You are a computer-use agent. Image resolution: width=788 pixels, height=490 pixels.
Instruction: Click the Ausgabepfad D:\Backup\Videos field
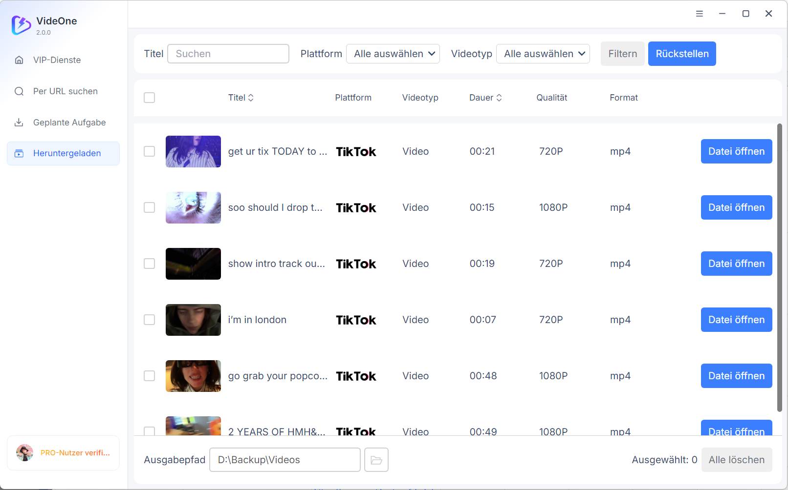pos(285,460)
